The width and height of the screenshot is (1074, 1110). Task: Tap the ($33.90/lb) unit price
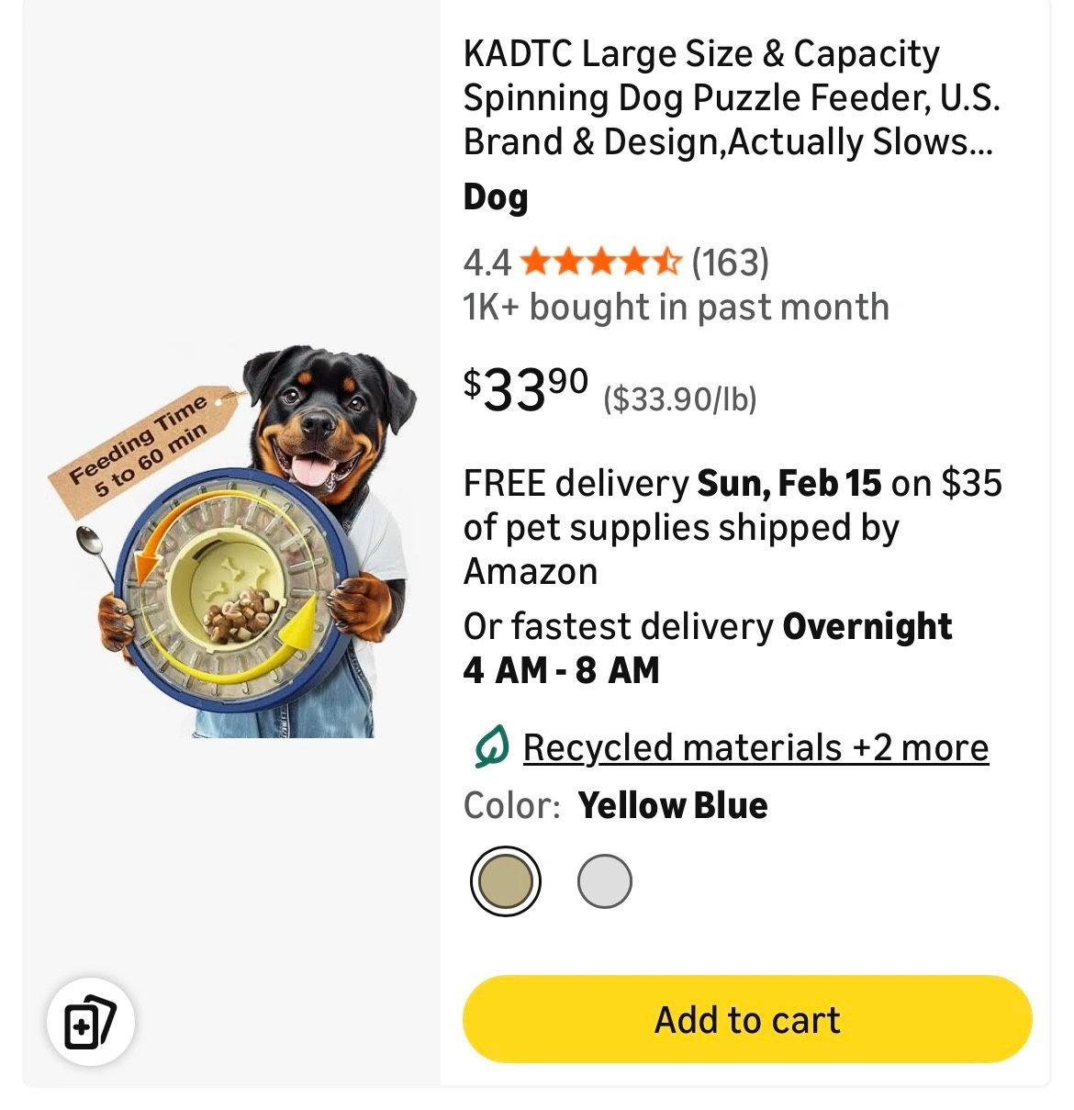tap(679, 399)
